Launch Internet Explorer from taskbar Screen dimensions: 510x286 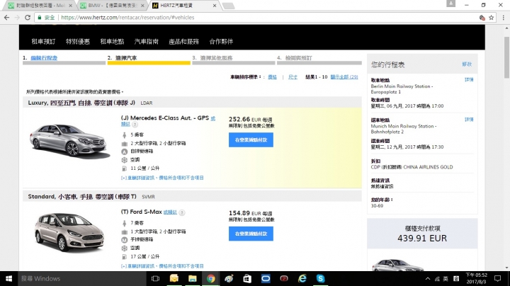(x=302, y=278)
